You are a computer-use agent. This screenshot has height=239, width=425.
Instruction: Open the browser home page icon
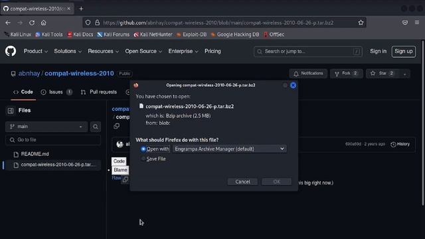pos(44,23)
